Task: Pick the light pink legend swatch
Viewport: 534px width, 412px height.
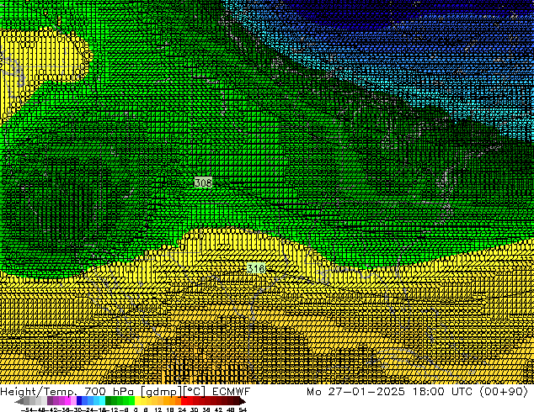Action: 73,401
